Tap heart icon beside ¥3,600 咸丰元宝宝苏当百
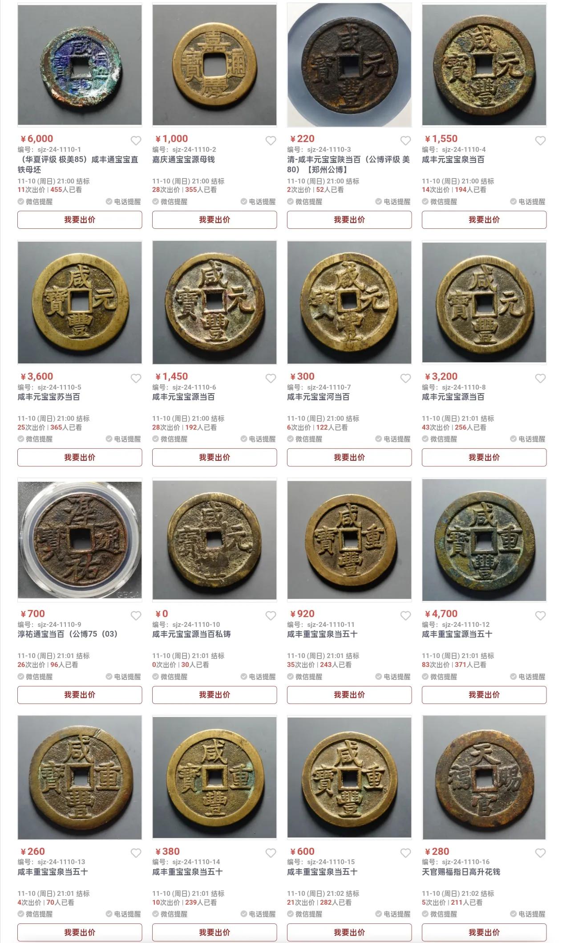The width and height of the screenshot is (562, 943). (x=136, y=378)
